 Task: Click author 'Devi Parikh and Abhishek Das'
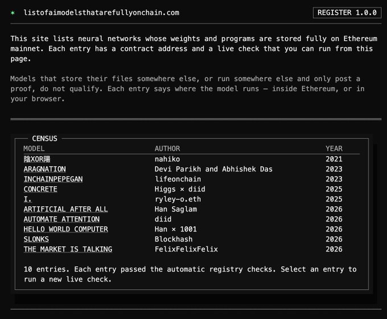(213, 169)
